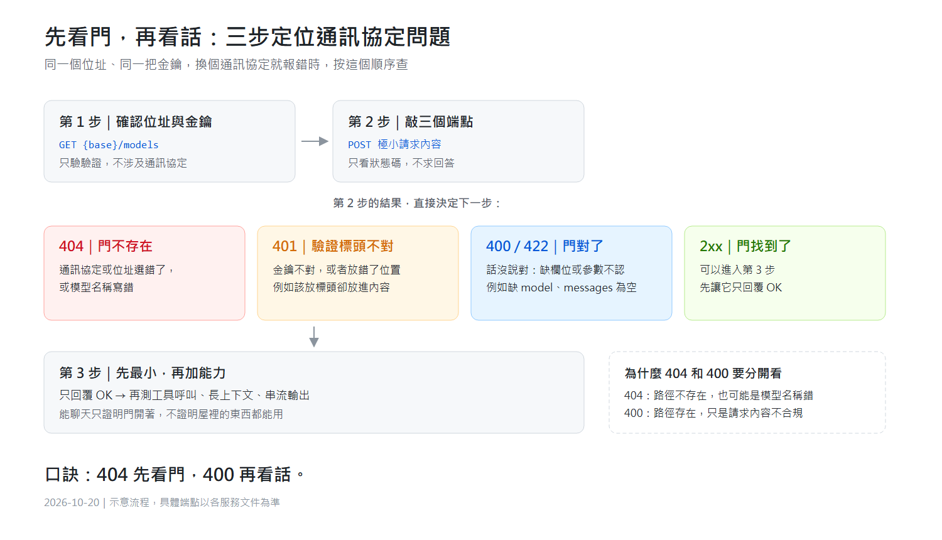Select the footer starting "2026-10-20｜示意流程"
This screenshot has height=540, width=942.
pos(162,502)
